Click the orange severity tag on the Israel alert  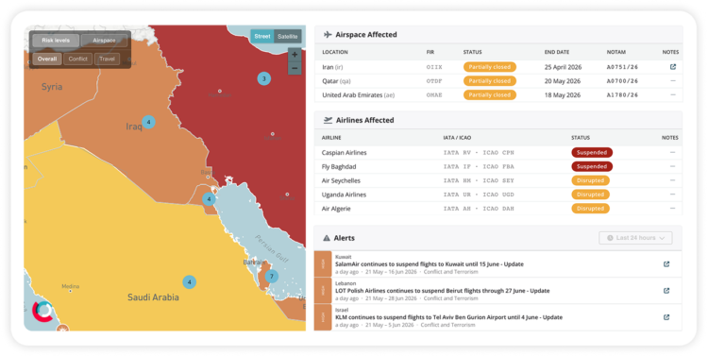click(323, 317)
